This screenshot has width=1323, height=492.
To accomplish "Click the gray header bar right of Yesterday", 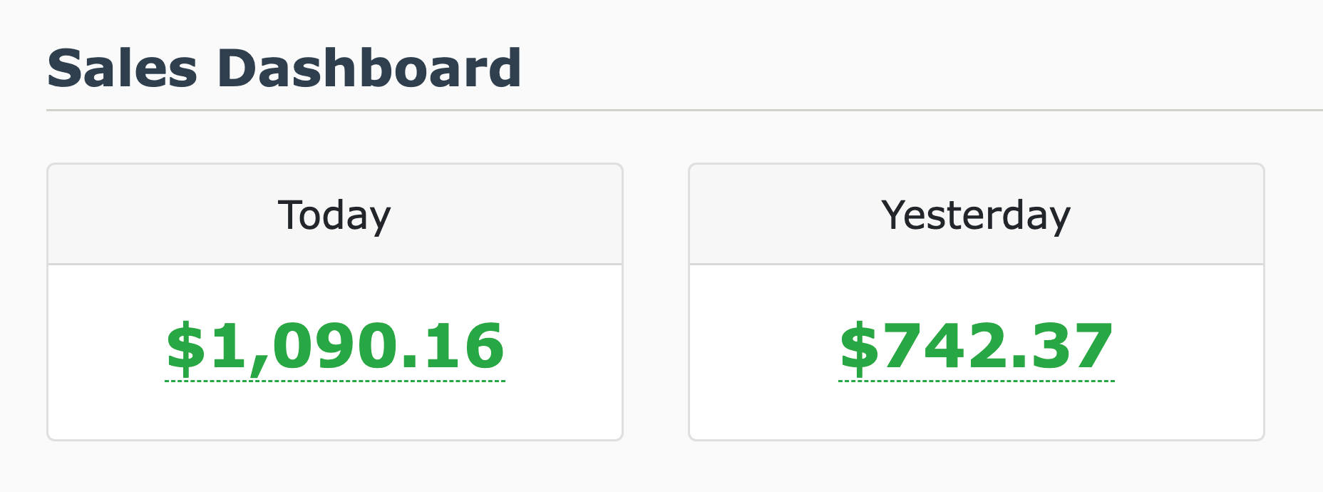I will point(1169,215).
